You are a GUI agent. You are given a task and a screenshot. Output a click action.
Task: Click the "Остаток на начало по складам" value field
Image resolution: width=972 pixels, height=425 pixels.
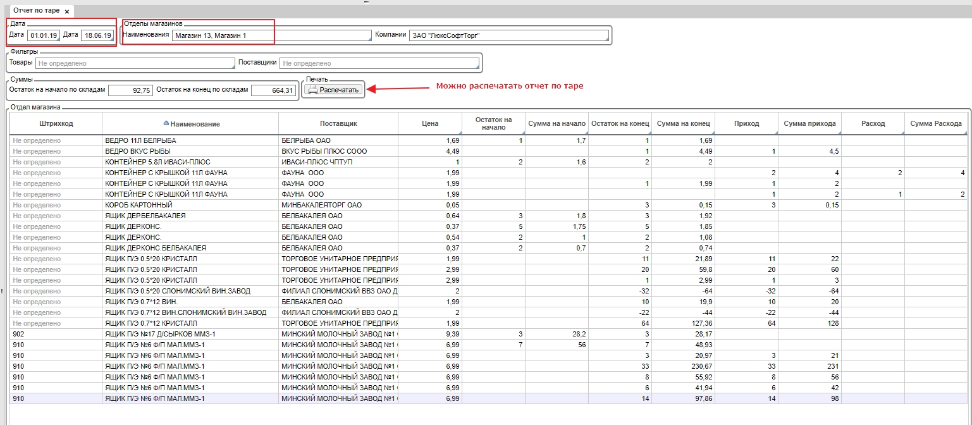coord(130,90)
